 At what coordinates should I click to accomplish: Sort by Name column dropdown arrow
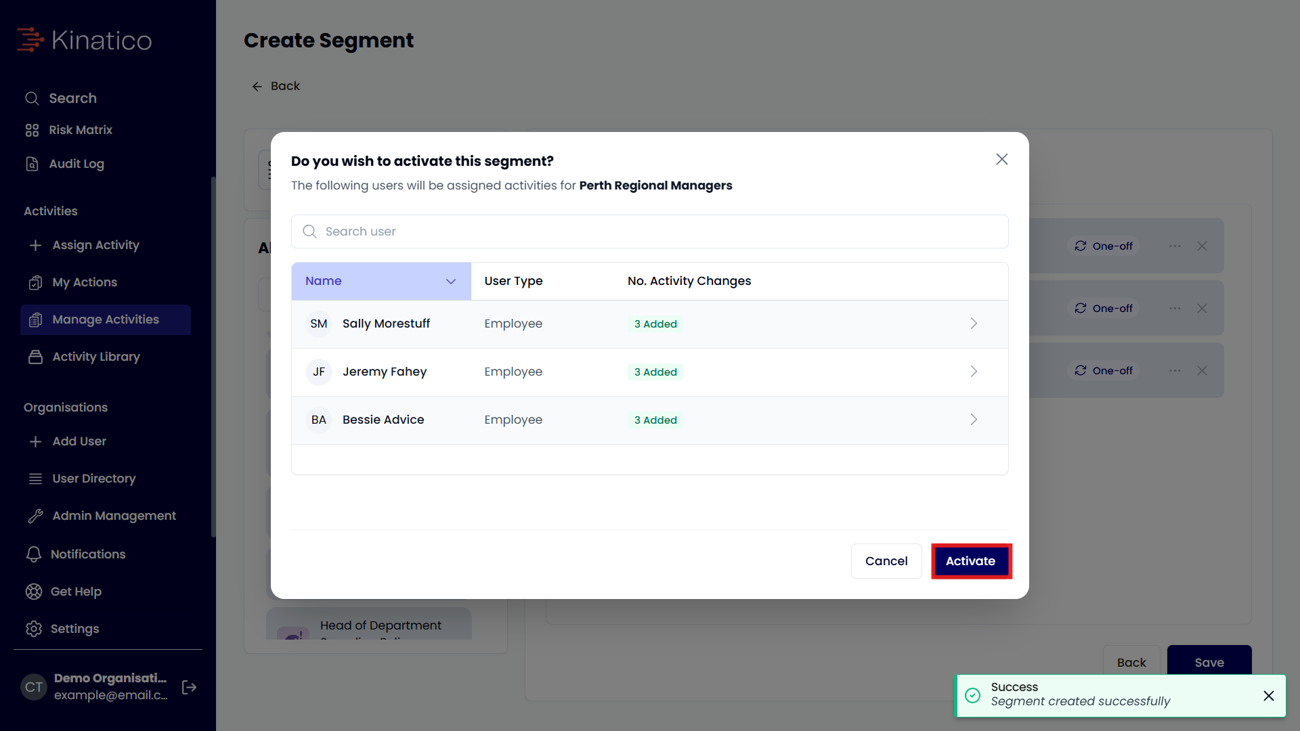[451, 282]
